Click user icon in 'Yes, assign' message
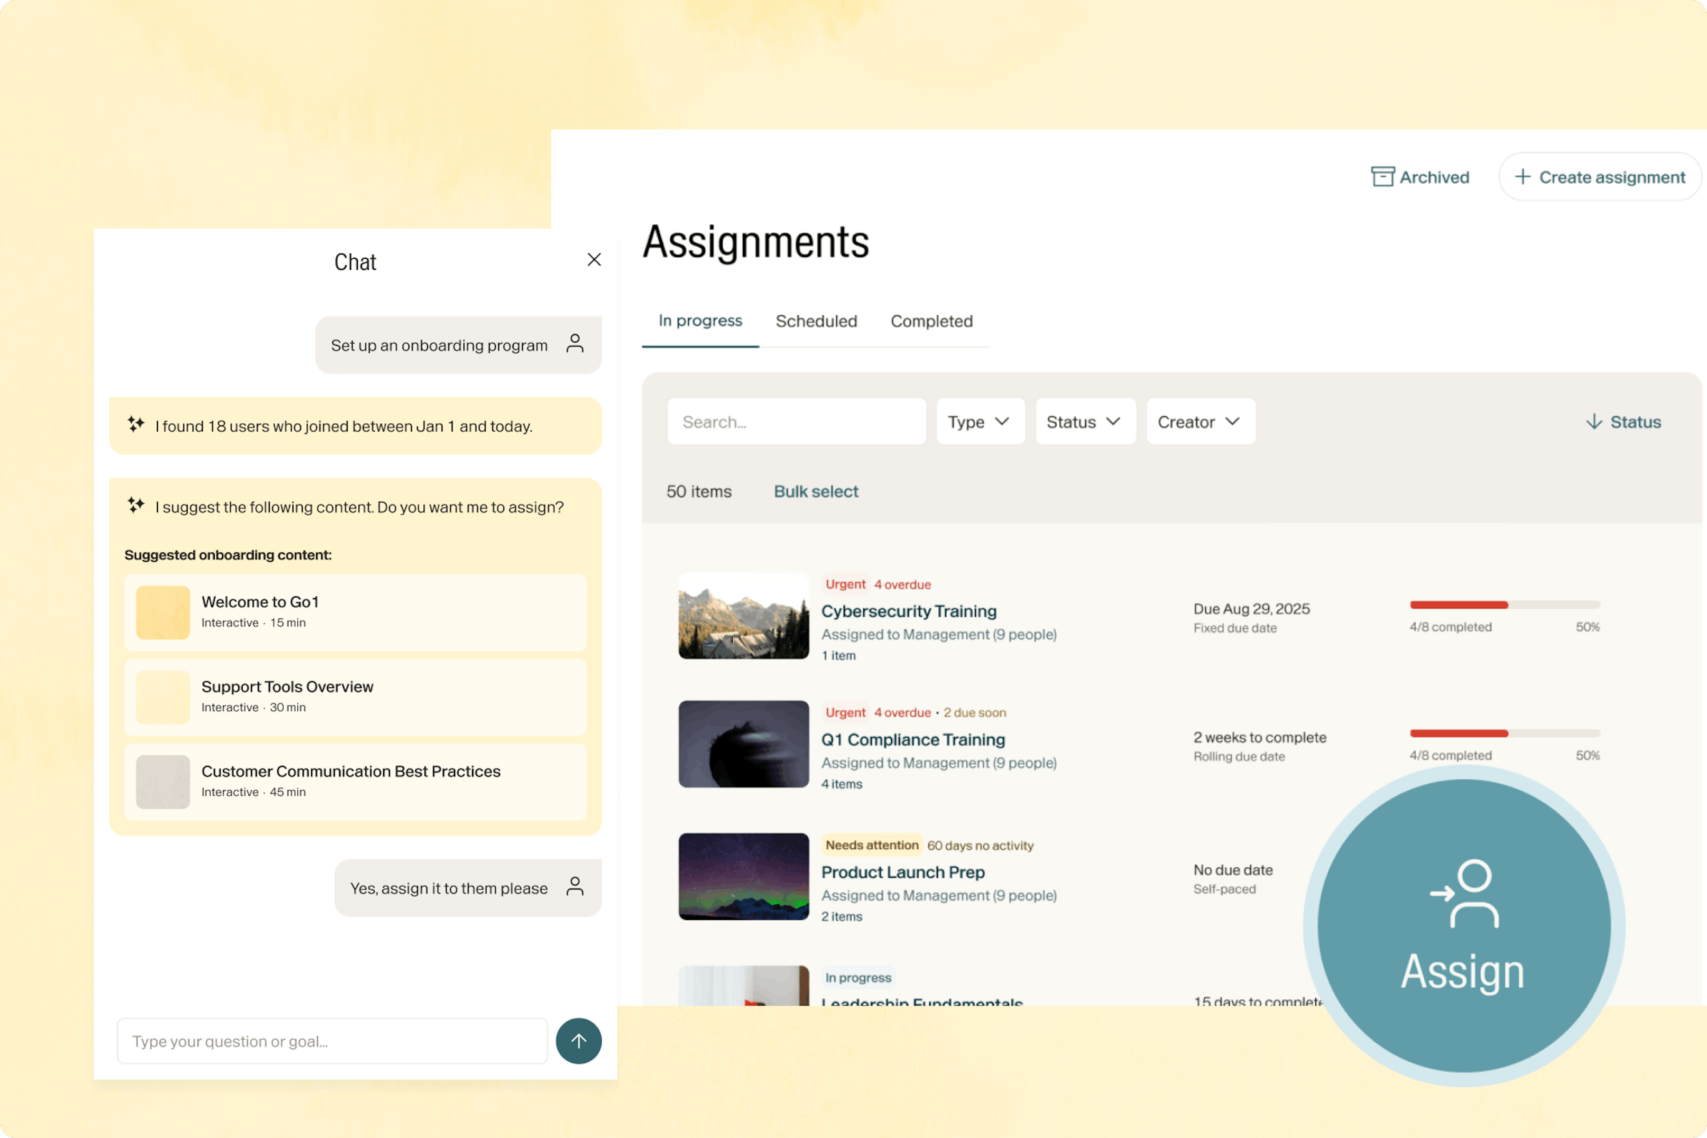1707x1138 pixels. pos(575,887)
